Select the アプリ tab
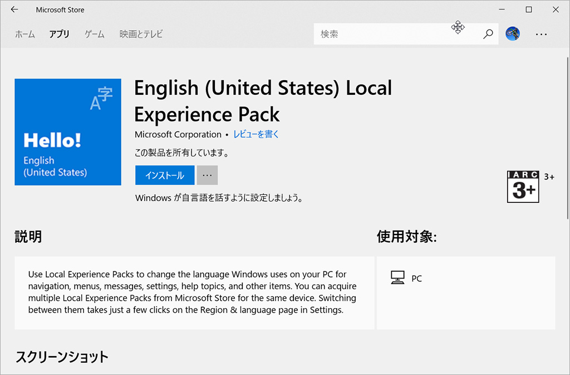 click(59, 34)
